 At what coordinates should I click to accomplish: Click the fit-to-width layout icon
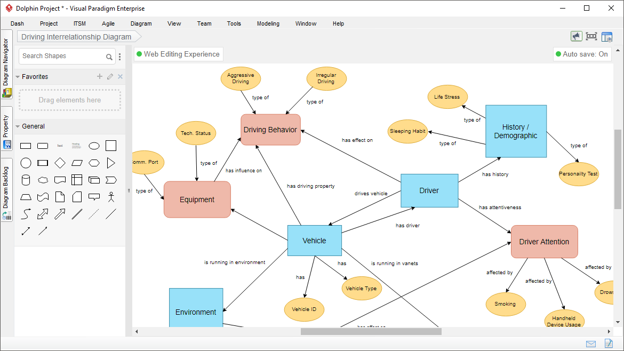pyautogui.click(x=591, y=37)
